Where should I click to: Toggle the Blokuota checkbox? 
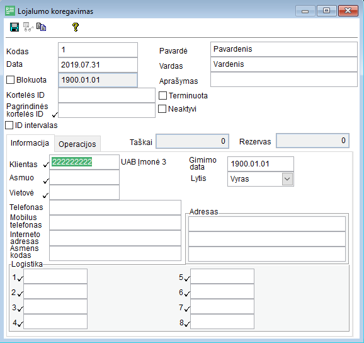coord(10,79)
